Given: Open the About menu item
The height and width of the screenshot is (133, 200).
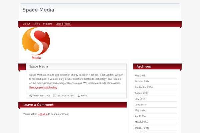Looking at the screenshot, I should tap(27, 24).
